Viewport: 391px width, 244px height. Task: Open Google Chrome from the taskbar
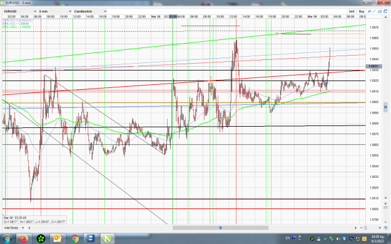(74, 239)
